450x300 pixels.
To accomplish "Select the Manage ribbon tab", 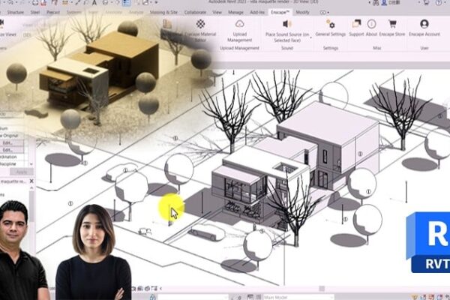I will [x=235, y=12].
